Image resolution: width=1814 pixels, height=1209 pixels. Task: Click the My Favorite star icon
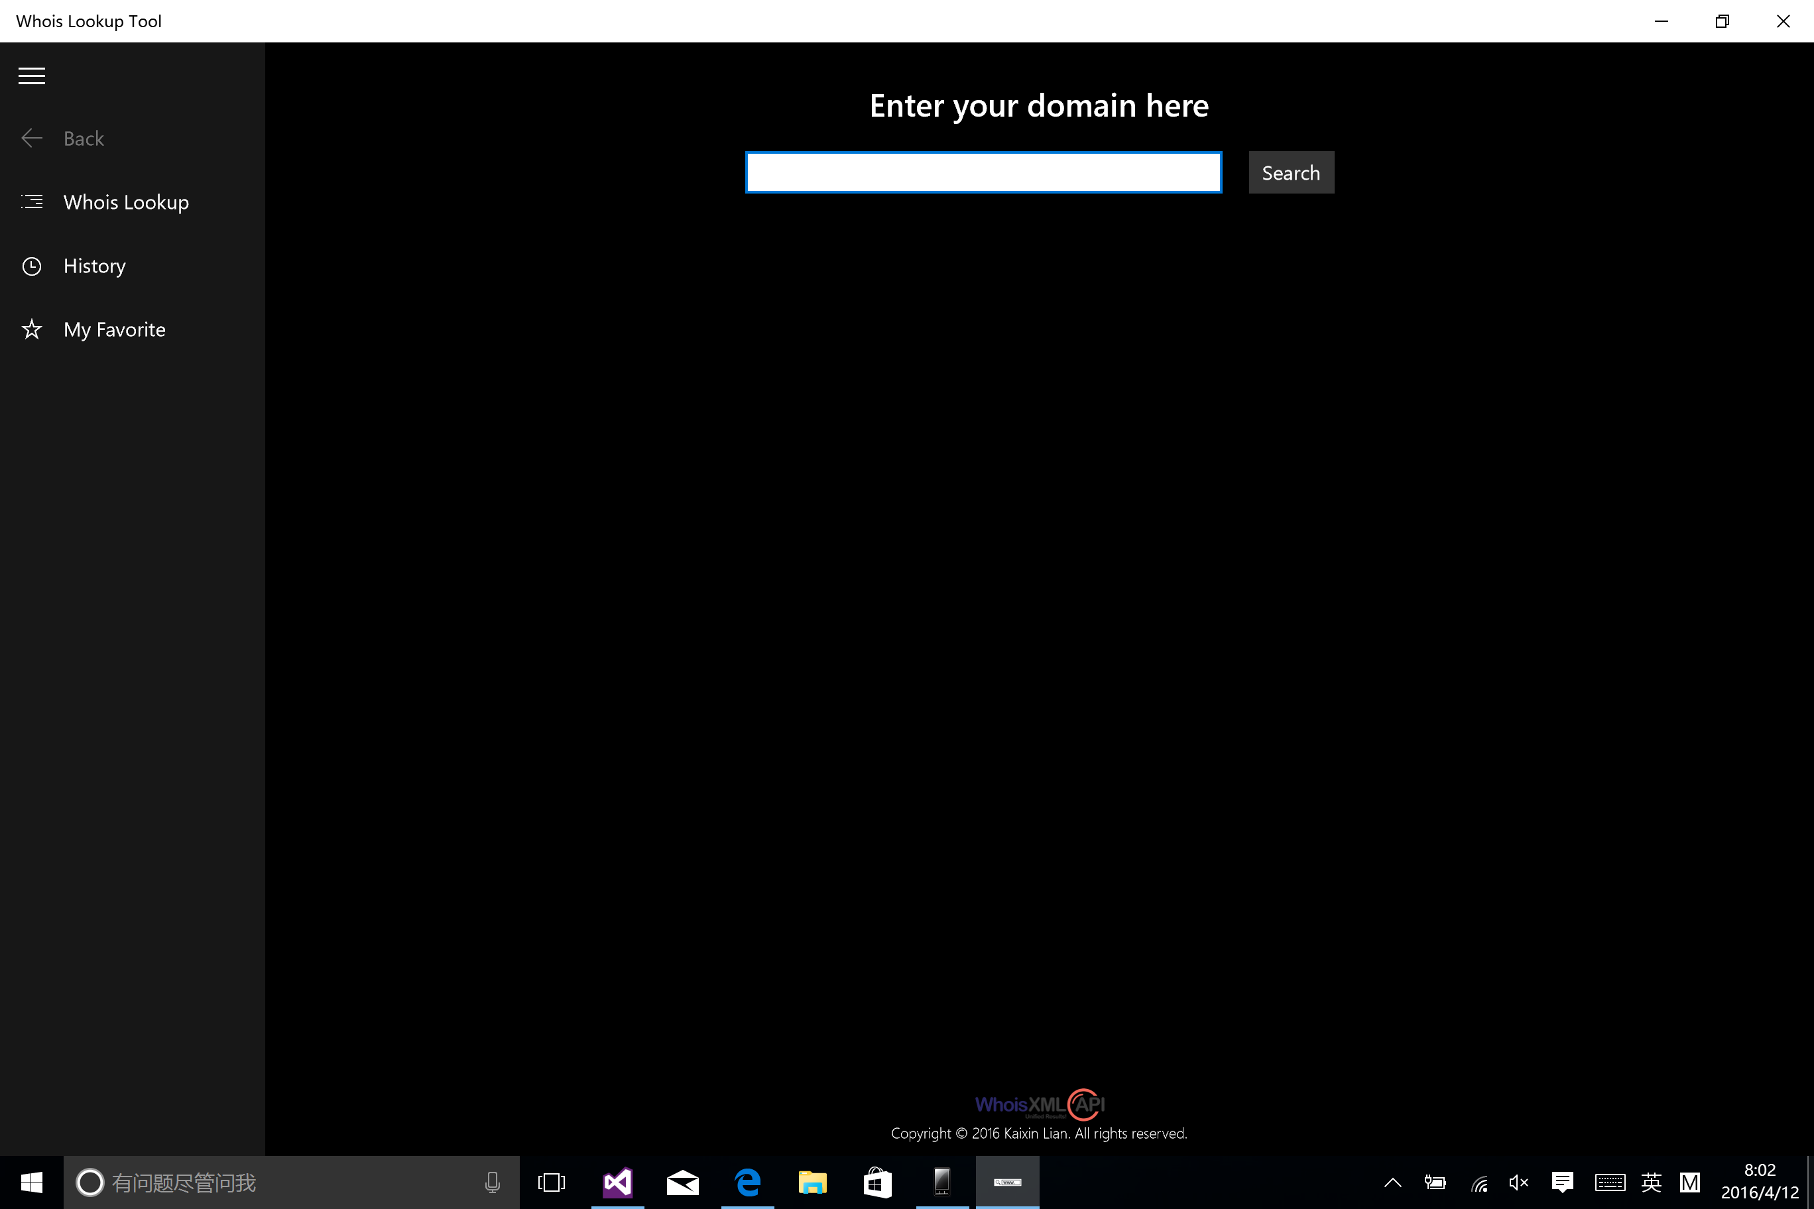[x=32, y=329]
